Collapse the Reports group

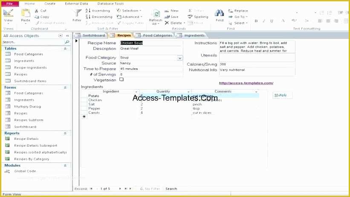click(65, 133)
